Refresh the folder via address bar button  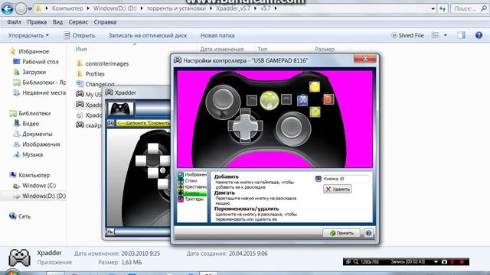pos(443,8)
